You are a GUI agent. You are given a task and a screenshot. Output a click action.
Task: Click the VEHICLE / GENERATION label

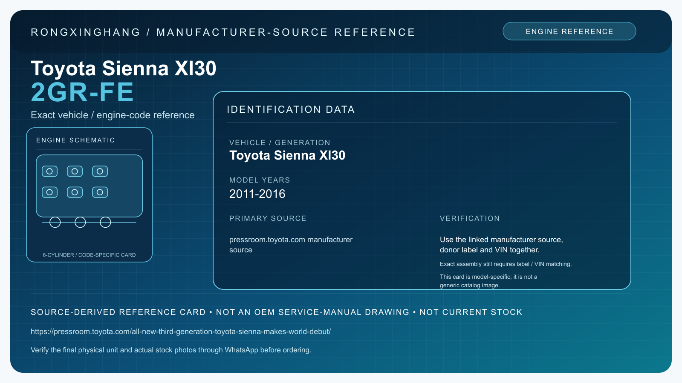280,143
